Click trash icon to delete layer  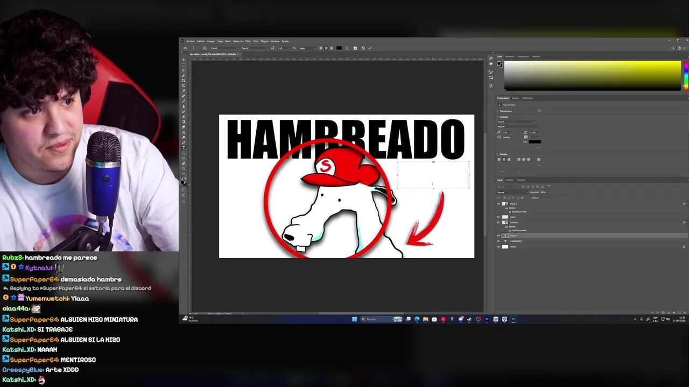coord(685,313)
